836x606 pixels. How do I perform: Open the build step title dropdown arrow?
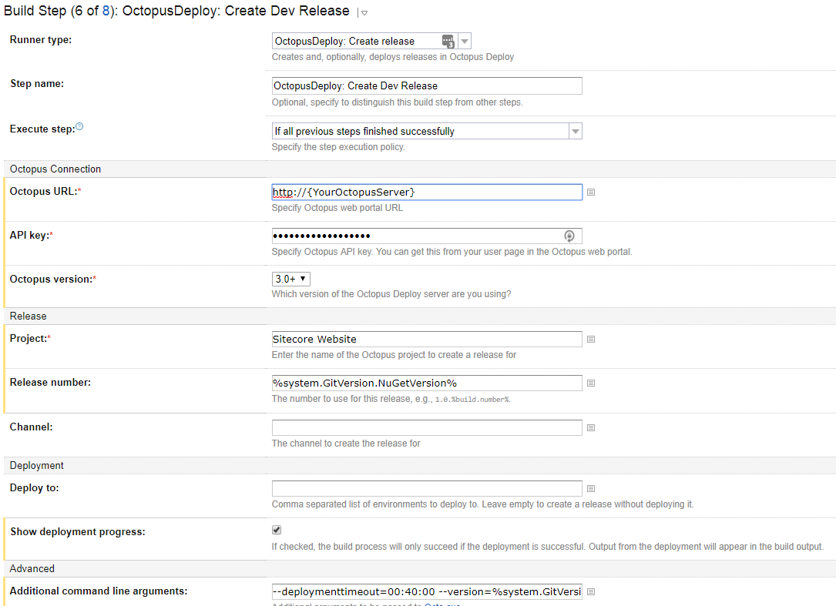364,13
